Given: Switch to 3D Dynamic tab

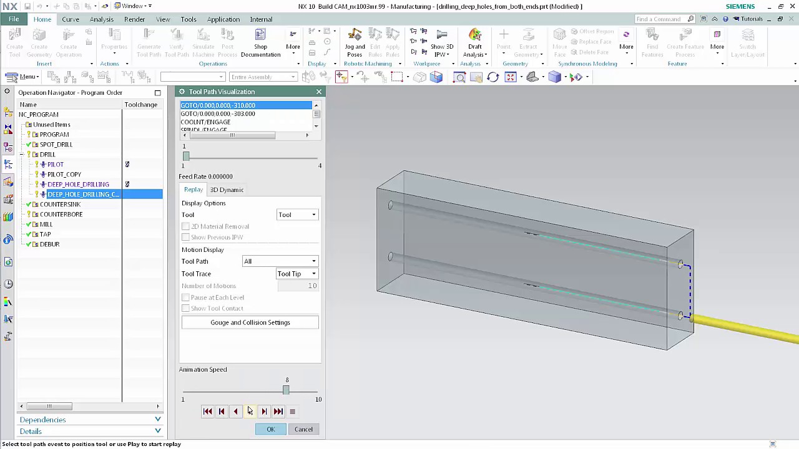Looking at the screenshot, I should 227,190.
